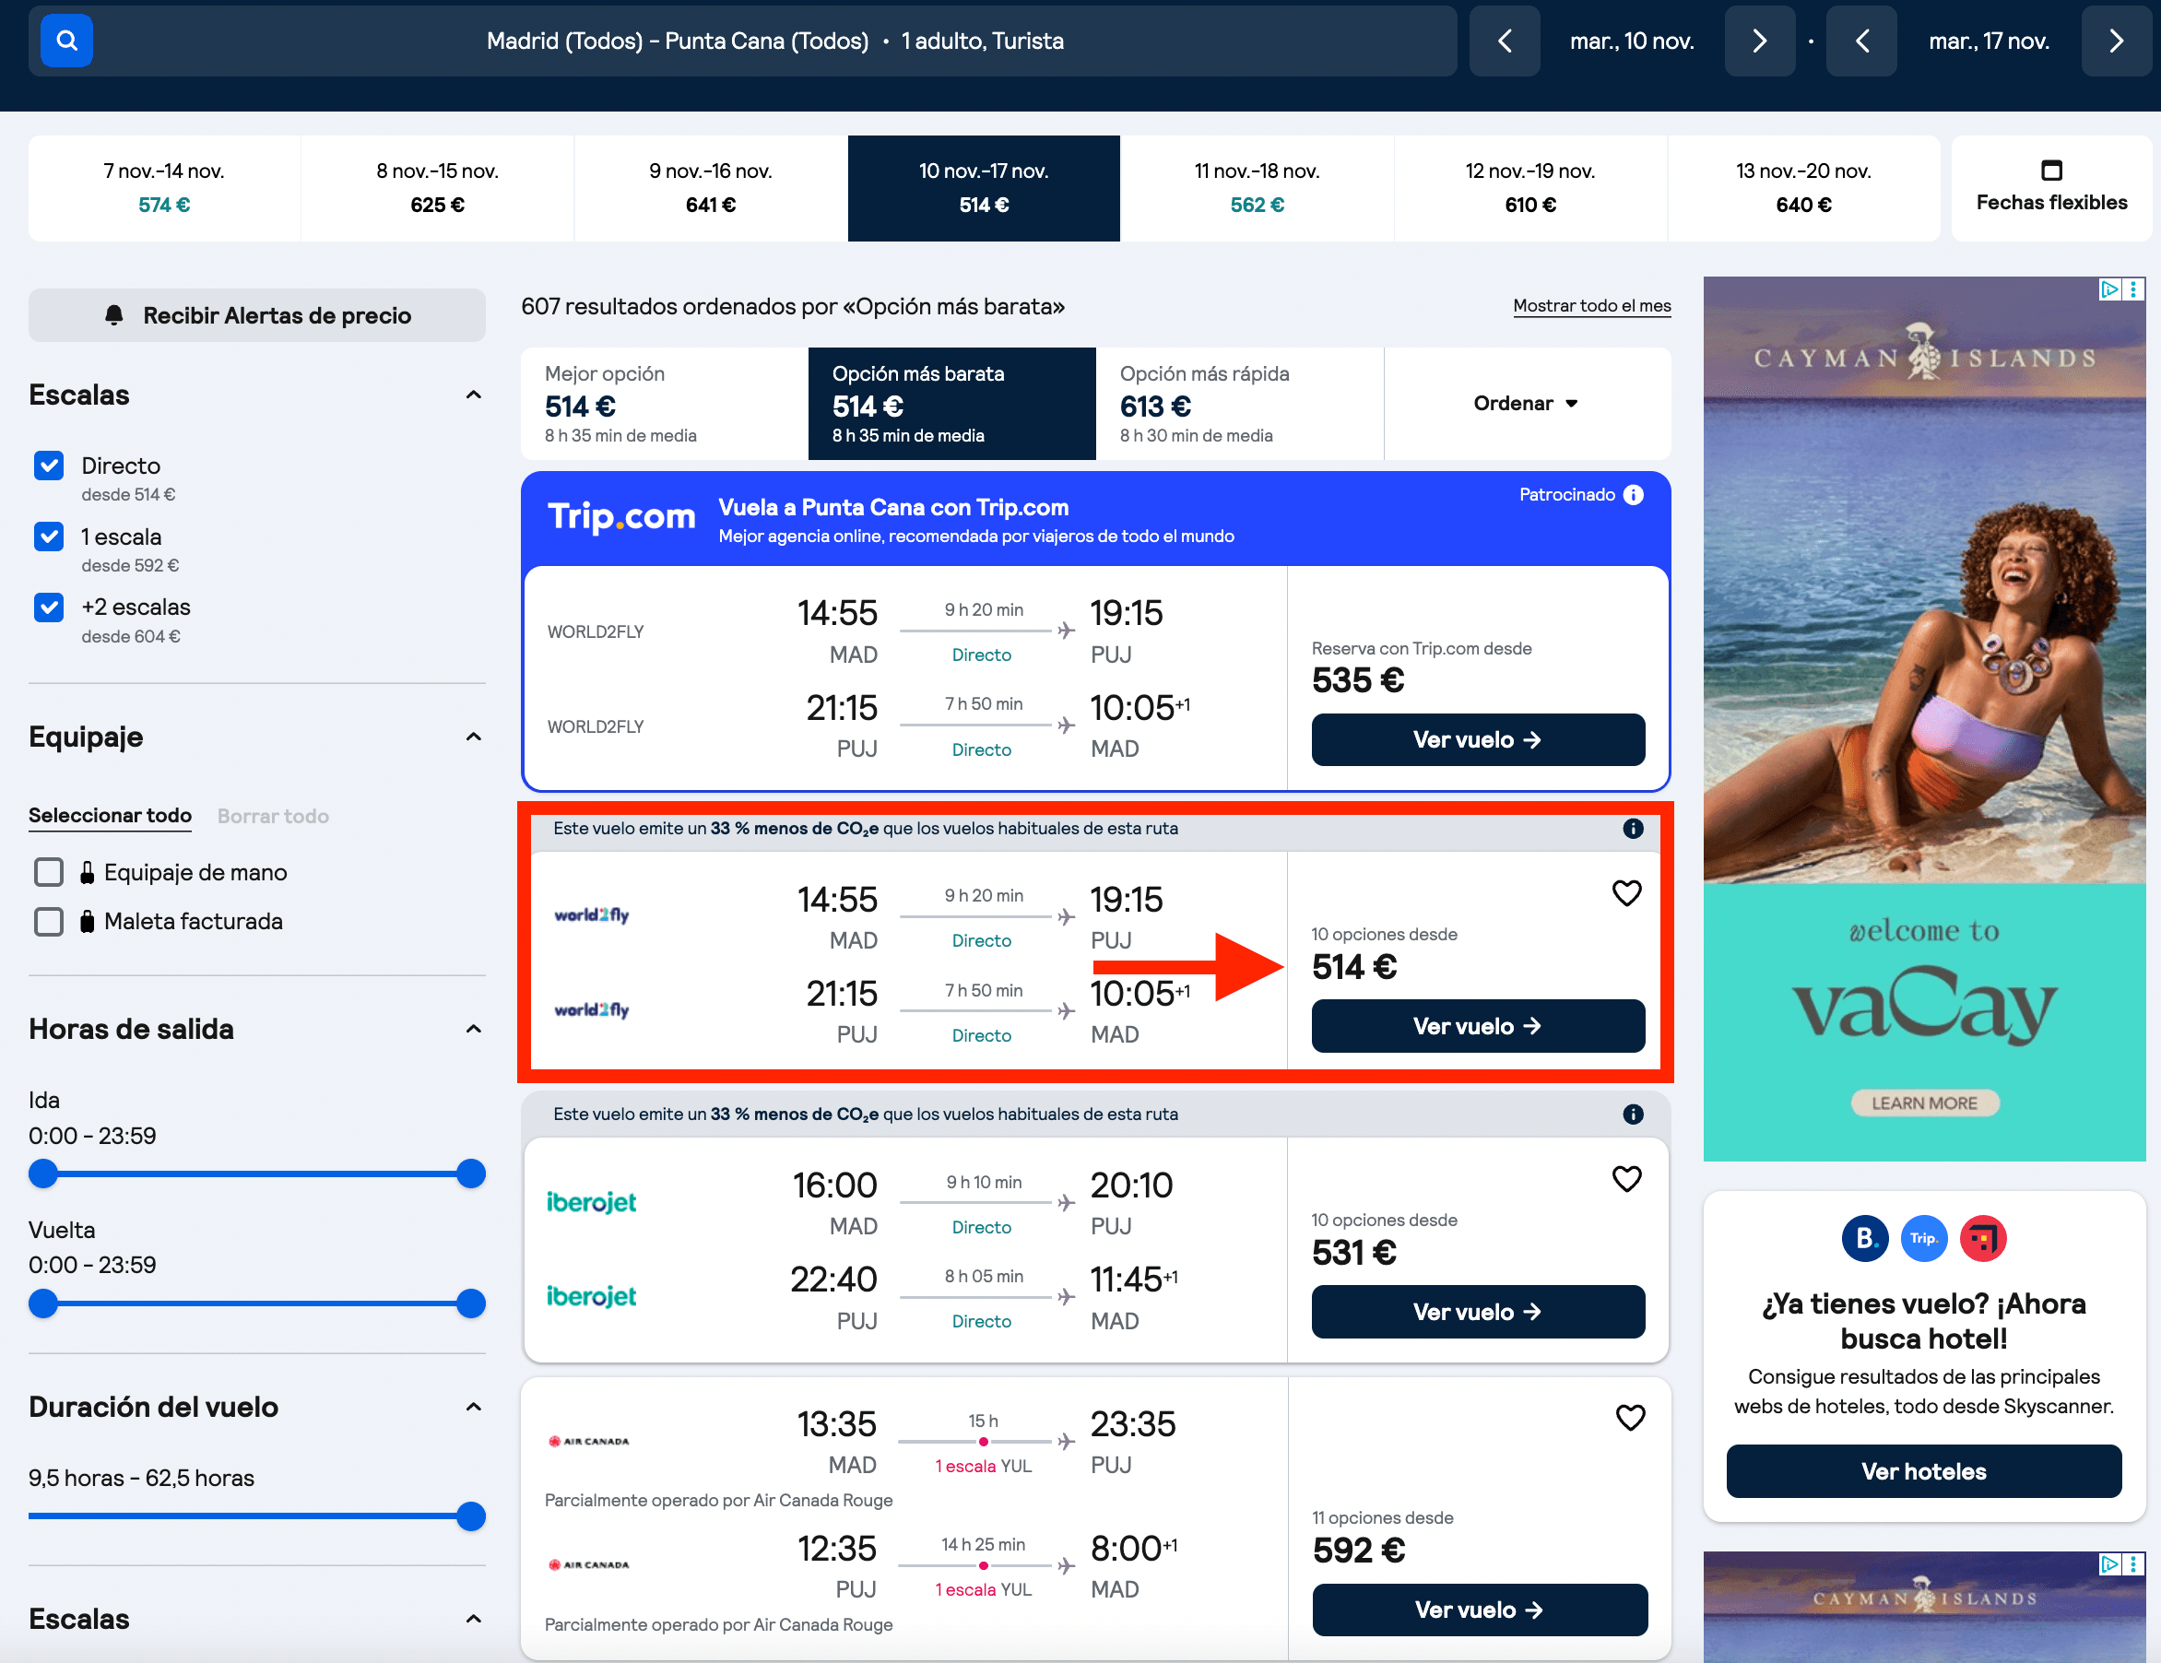Click the calendar icon in Fechas flexibles
Viewport: 2161px width, 1663px height.
[x=2051, y=171]
